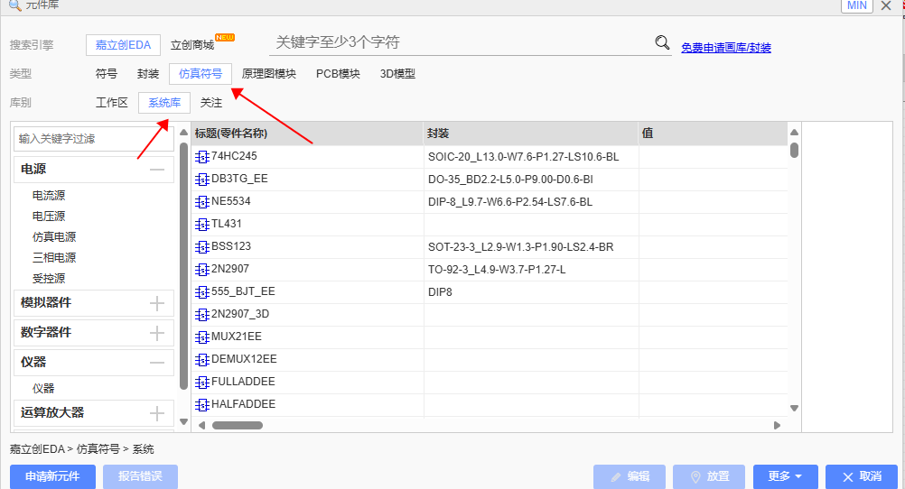Click the component icon beside 74HC245

[201, 157]
